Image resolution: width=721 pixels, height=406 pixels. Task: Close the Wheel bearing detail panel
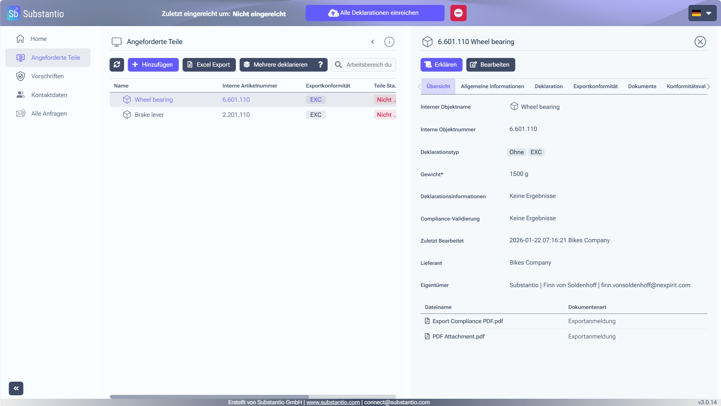[700, 42]
